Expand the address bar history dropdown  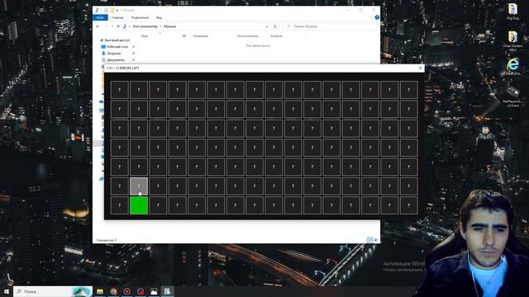click(267, 26)
